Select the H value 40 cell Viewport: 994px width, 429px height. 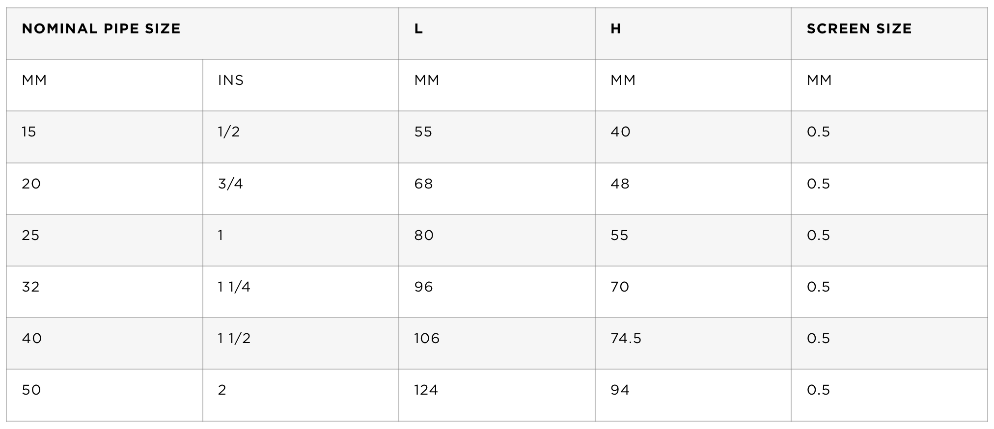(x=693, y=137)
